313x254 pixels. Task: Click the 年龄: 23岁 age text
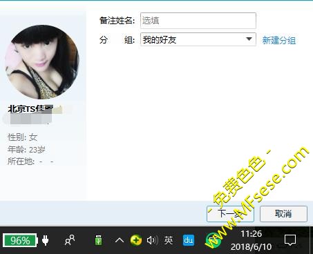coord(26,150)
